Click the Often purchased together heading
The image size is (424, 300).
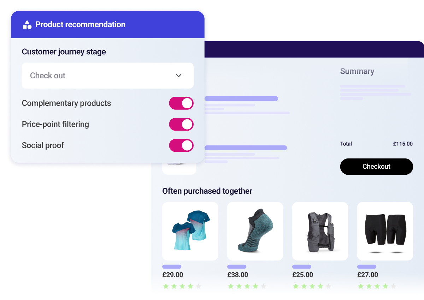click(x=207, y=191)
